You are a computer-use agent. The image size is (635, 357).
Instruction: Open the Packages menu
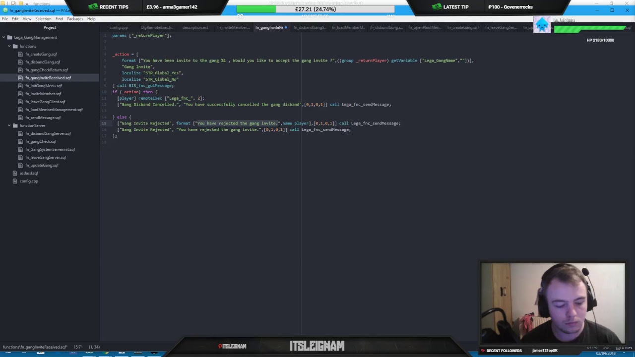pyautogui.click(x=75, y=19)
